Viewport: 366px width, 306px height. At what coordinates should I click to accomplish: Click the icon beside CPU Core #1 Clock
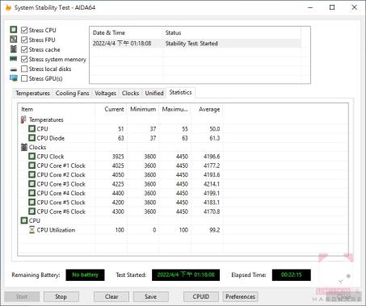(x=32, y=166)
